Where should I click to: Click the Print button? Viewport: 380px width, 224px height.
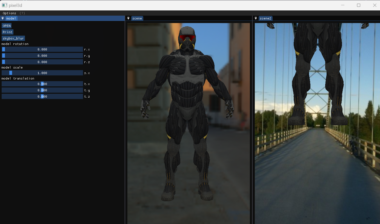[7, 32]
